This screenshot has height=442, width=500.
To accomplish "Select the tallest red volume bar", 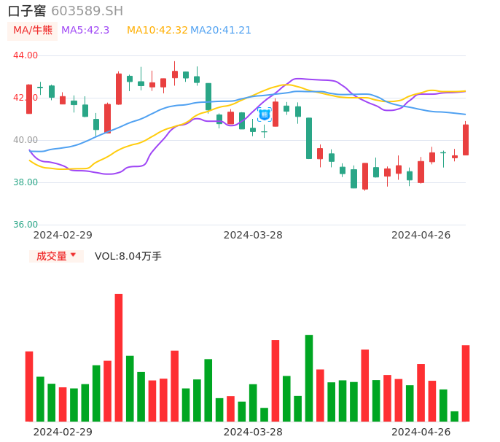I will (119, 357).
